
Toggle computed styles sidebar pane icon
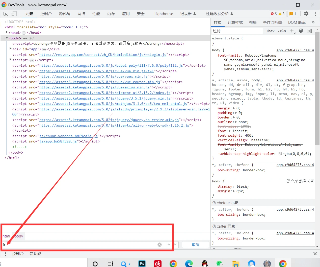point(309,31)
